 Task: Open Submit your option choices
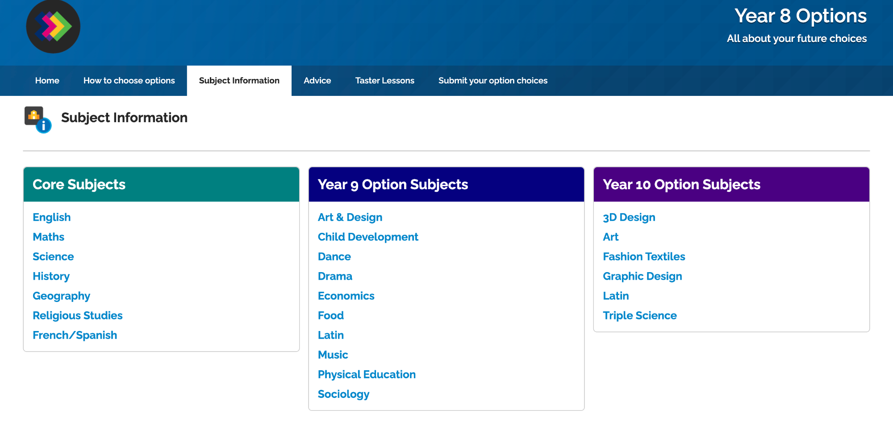(x=493, y=80)
